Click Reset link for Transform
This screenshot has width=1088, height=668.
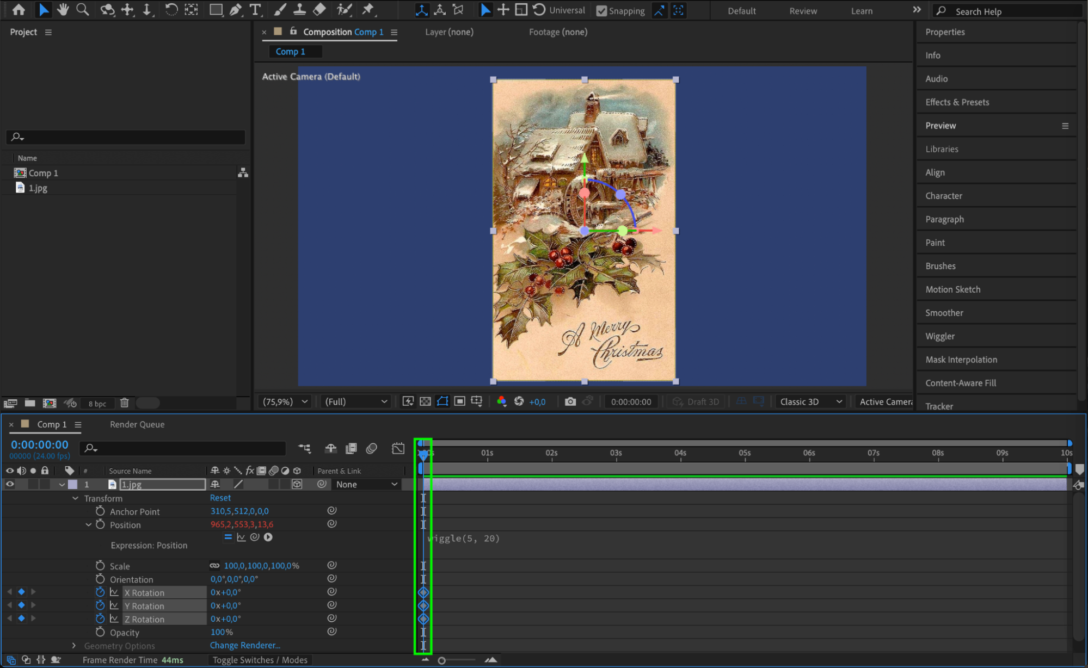(220, 498)
